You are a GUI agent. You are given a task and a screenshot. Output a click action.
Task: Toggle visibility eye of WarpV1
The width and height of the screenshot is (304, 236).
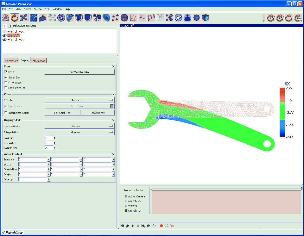click(x=4, y=35)
